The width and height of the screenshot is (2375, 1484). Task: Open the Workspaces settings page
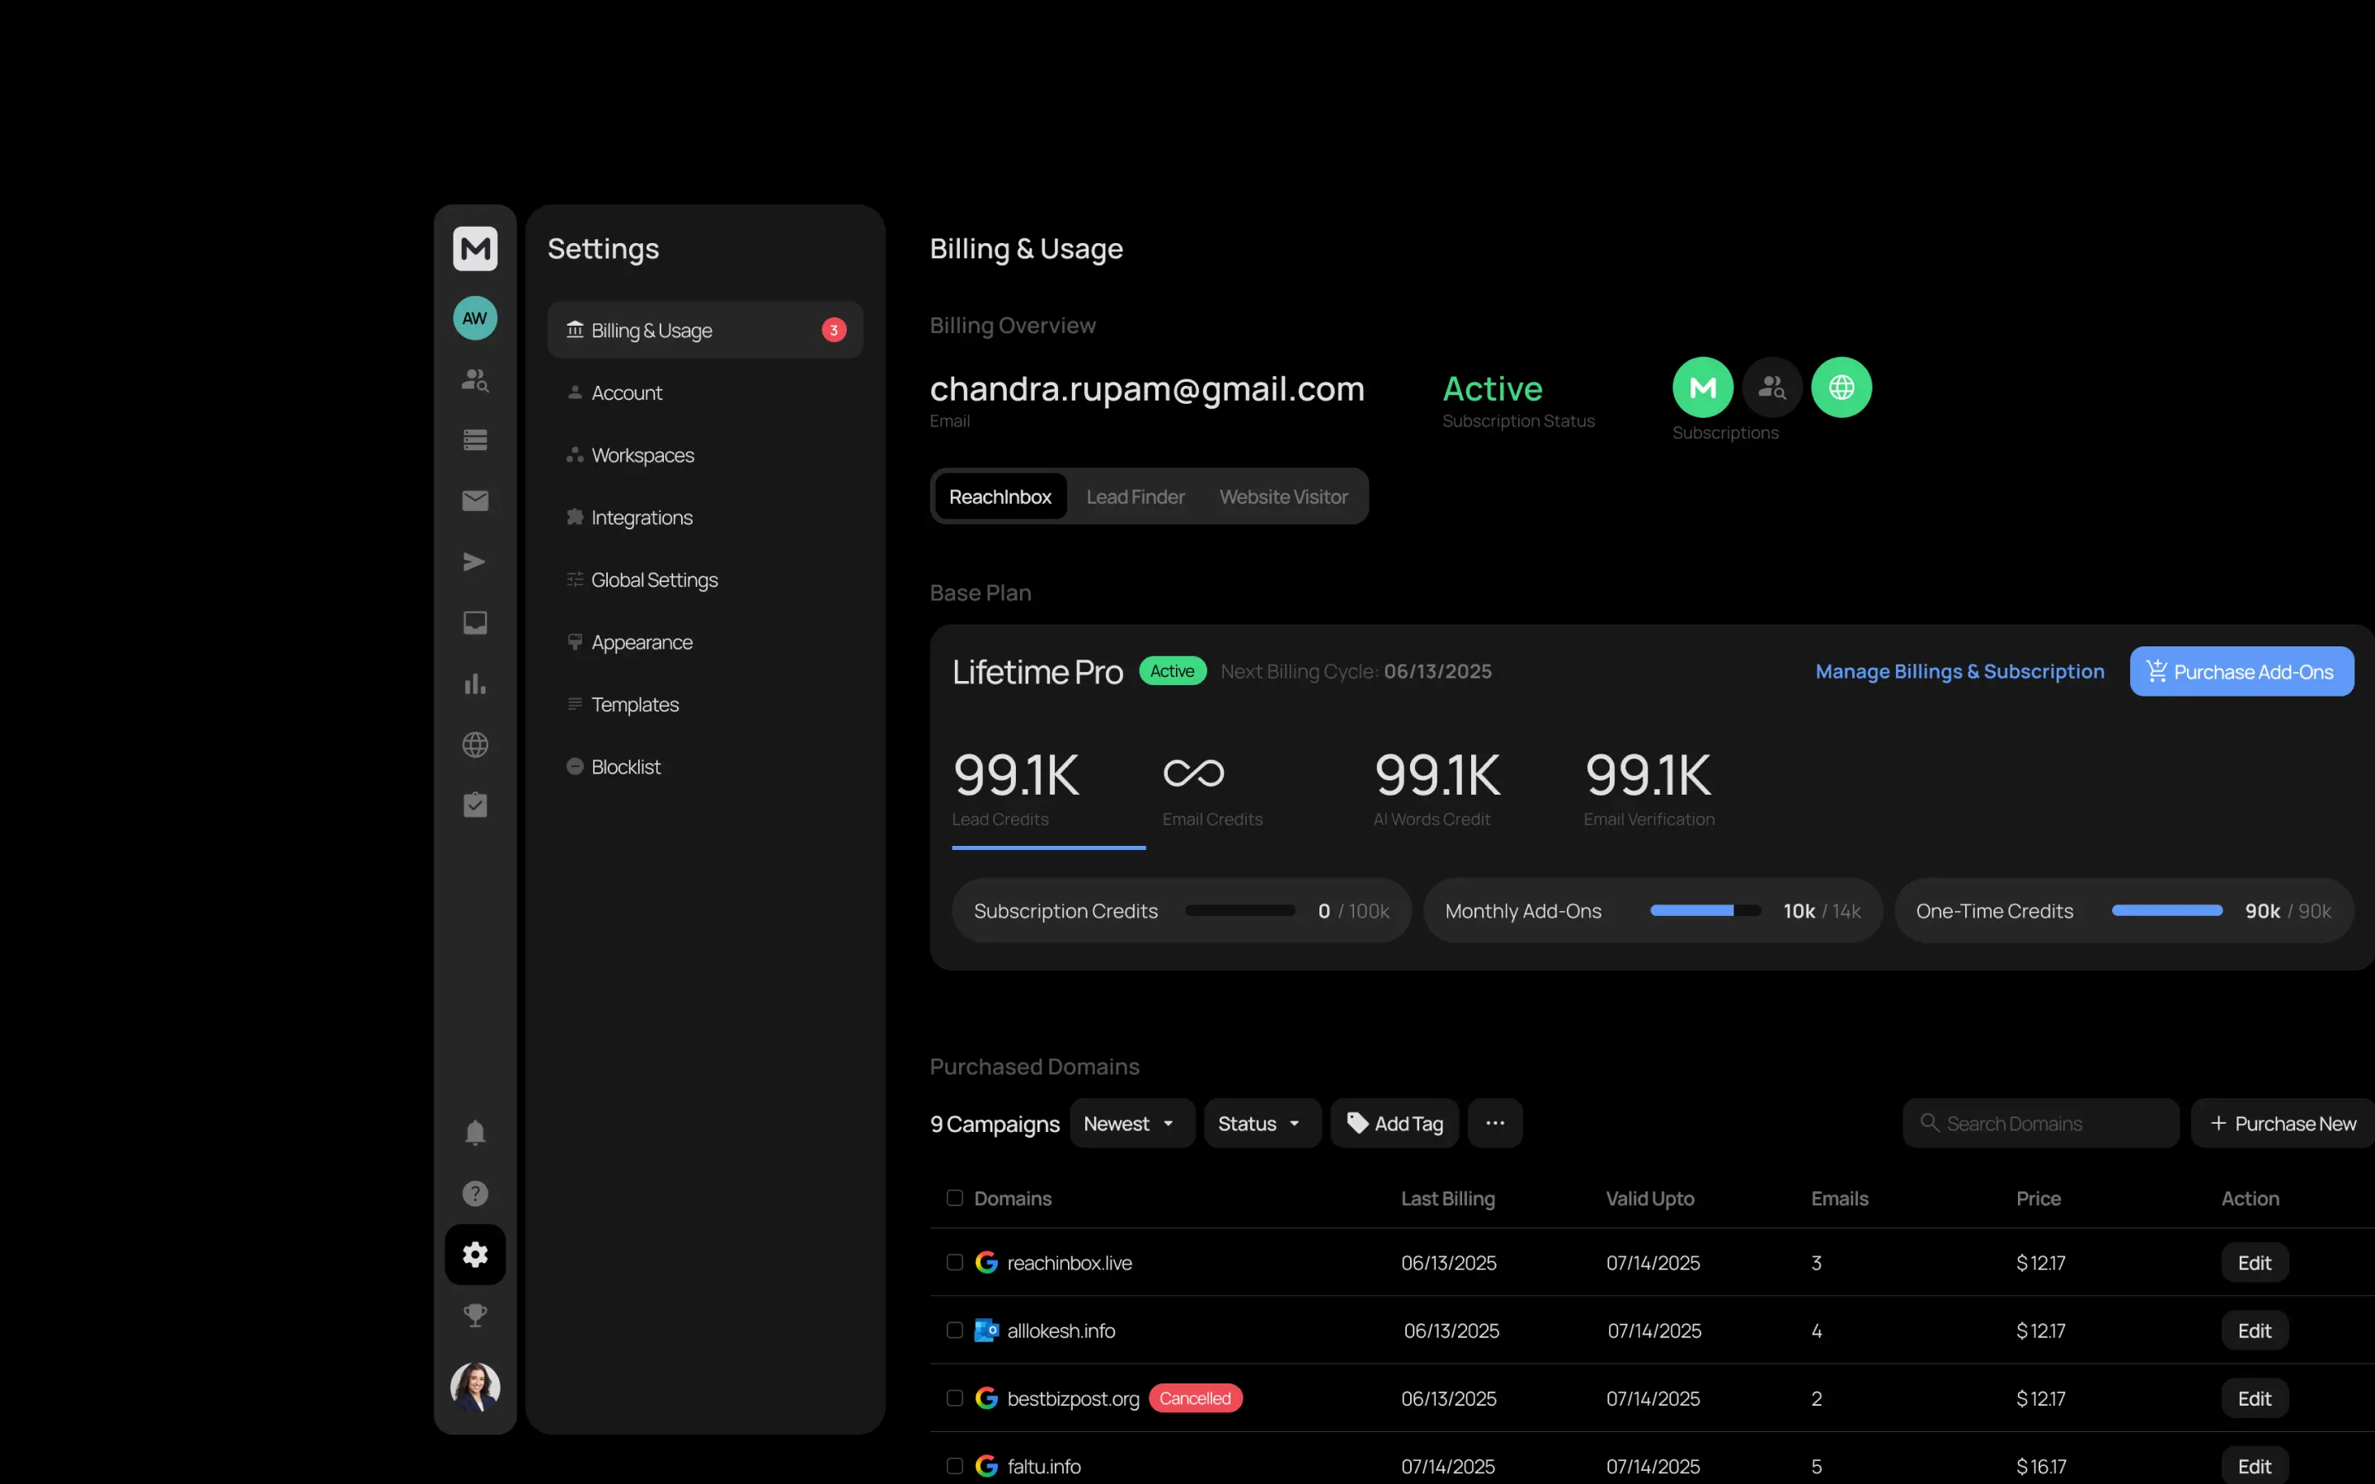point(704,454)
